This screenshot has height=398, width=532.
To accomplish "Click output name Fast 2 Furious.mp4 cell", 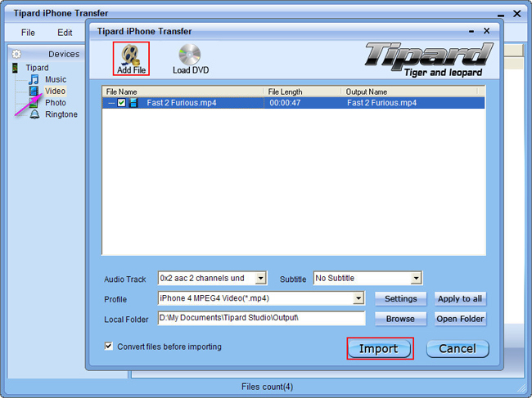I will point(381,103).
